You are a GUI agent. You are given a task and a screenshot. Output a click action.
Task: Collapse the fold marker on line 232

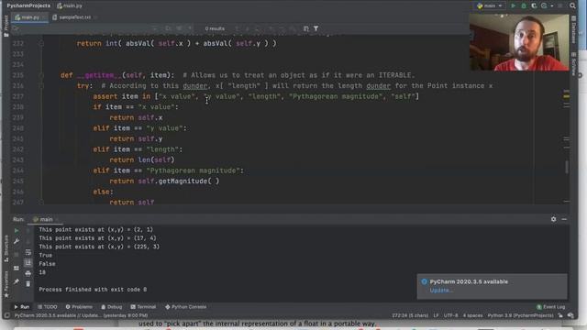tap(41, 43)
